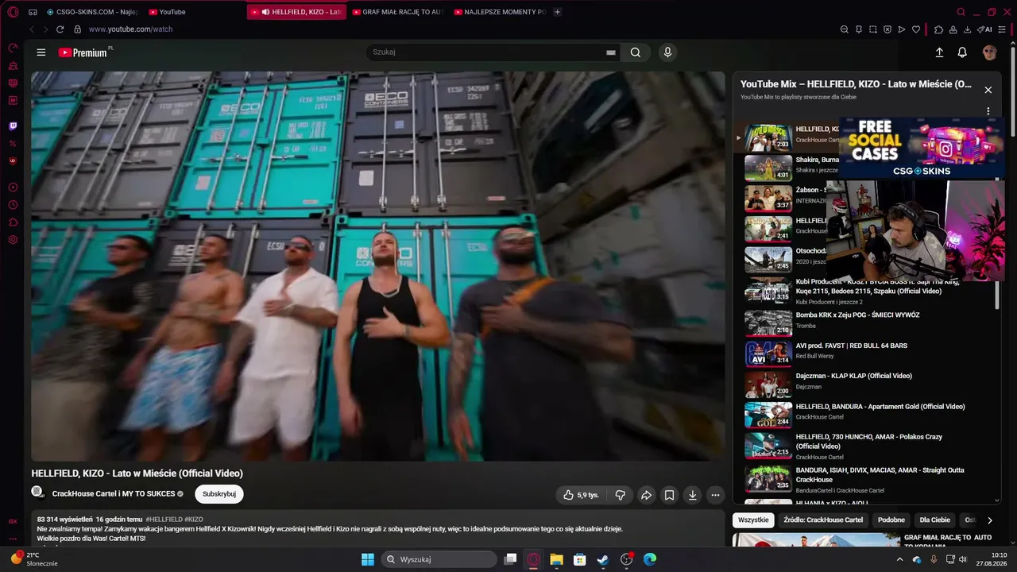
Task: Open the on-screen keyboard in search box
Action: click(610, 52)
